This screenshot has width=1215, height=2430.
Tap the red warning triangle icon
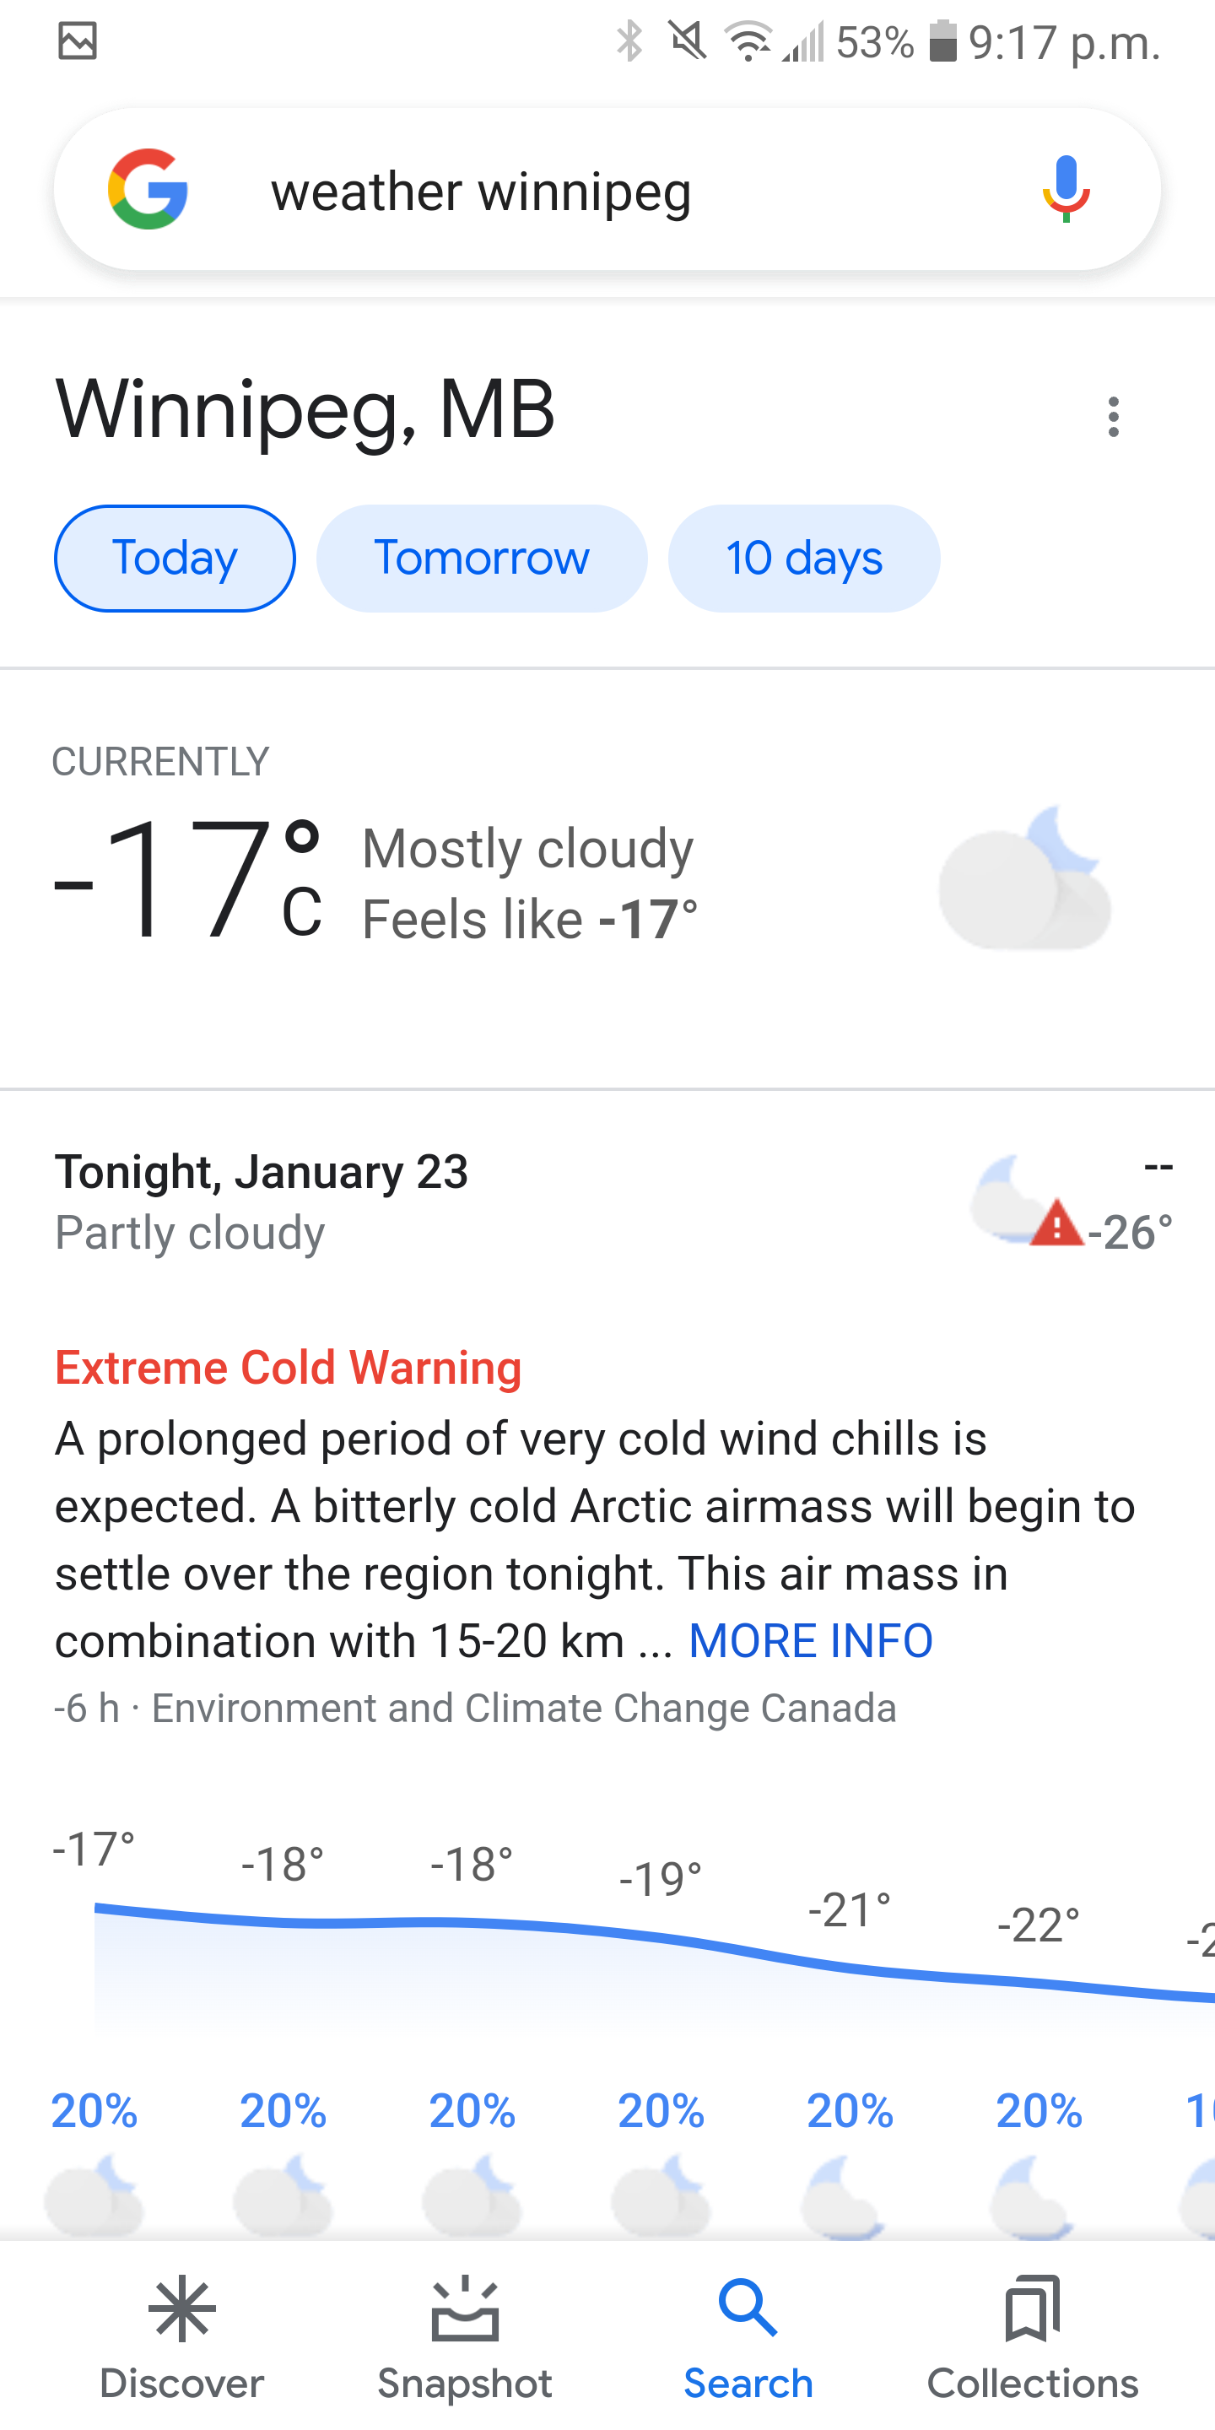(1056, 1225)
